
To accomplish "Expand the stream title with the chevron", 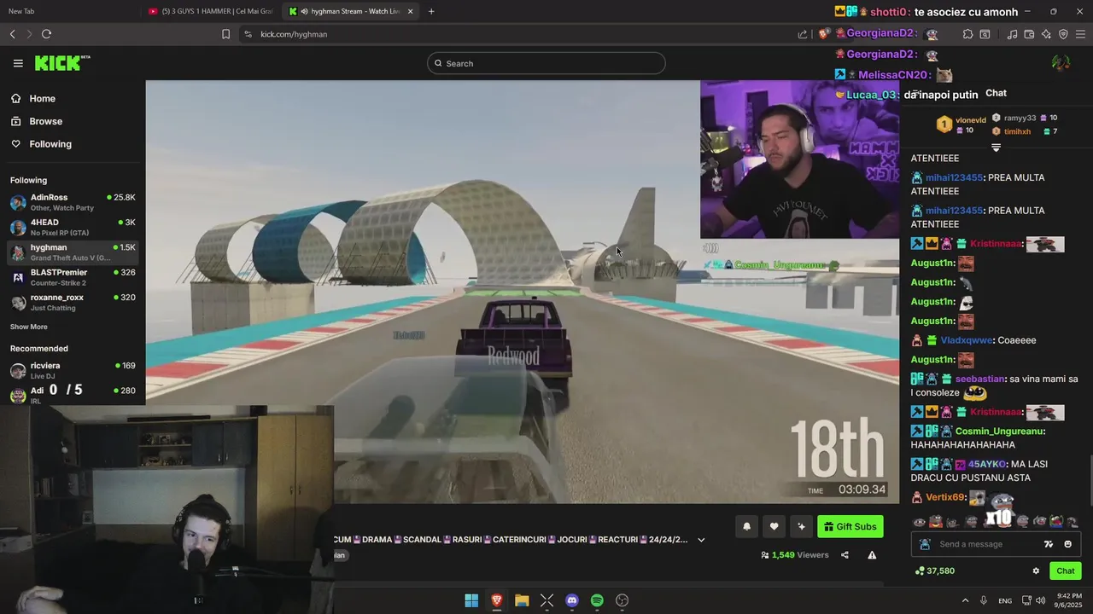I will click(701, 540).
